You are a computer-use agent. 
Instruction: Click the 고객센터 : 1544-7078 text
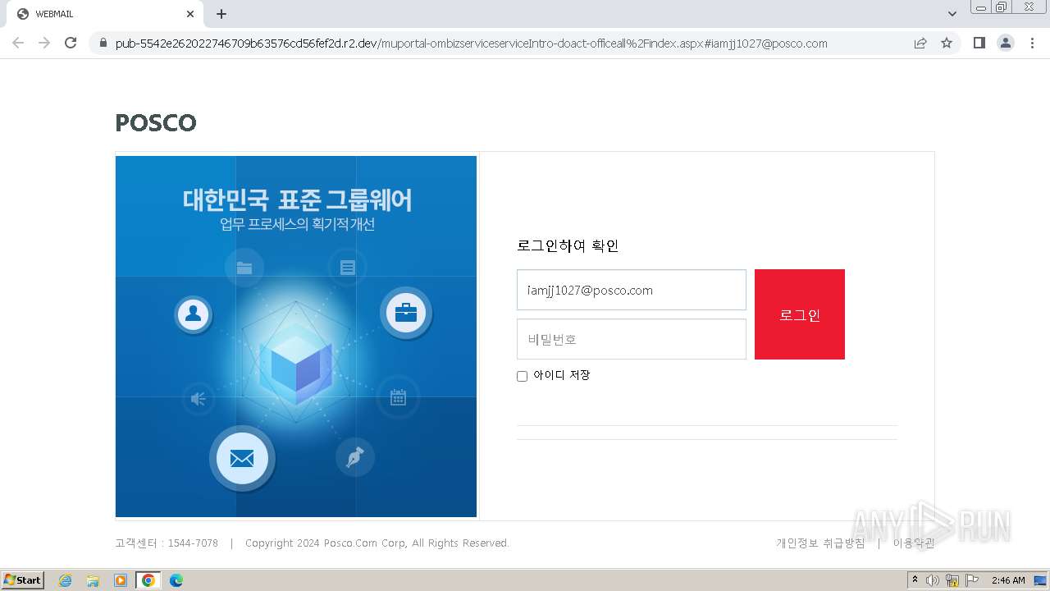[x=167, y=543]
